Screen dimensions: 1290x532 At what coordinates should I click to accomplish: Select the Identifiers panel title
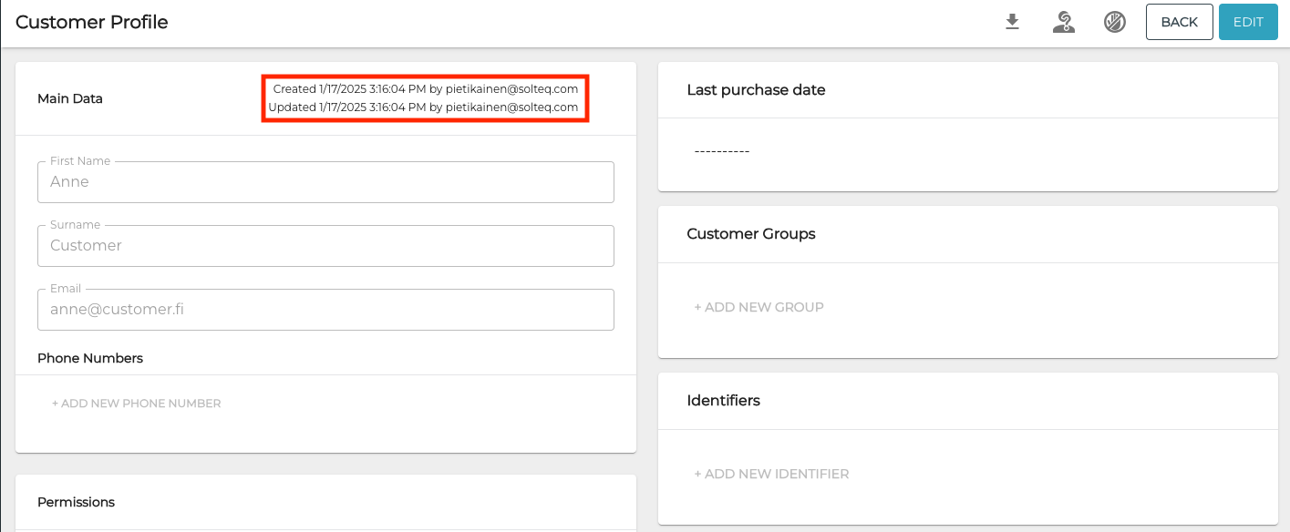pyautogui.click(x=724, y=401)
